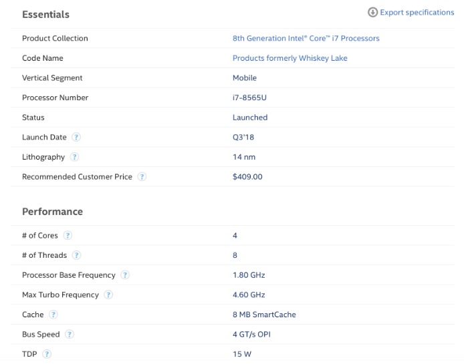This screenshot has width=464, height=364.
Task: Select the 8 MB SmartCache value
Action: [264, 315]
